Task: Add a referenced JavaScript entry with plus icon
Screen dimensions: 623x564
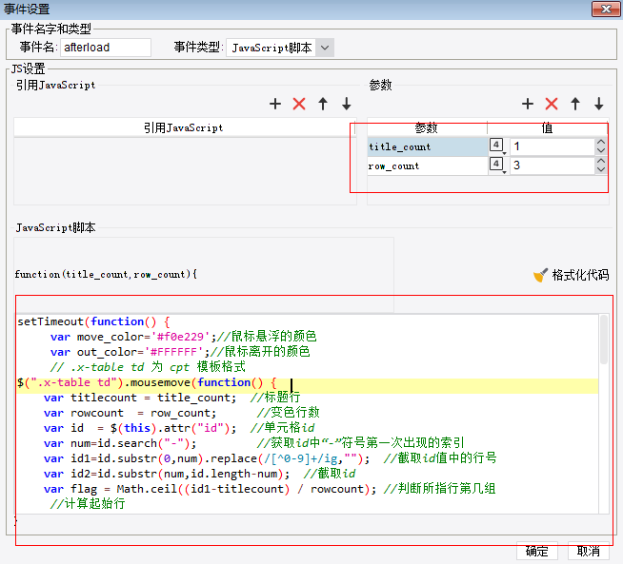Action: click(275, 104)
